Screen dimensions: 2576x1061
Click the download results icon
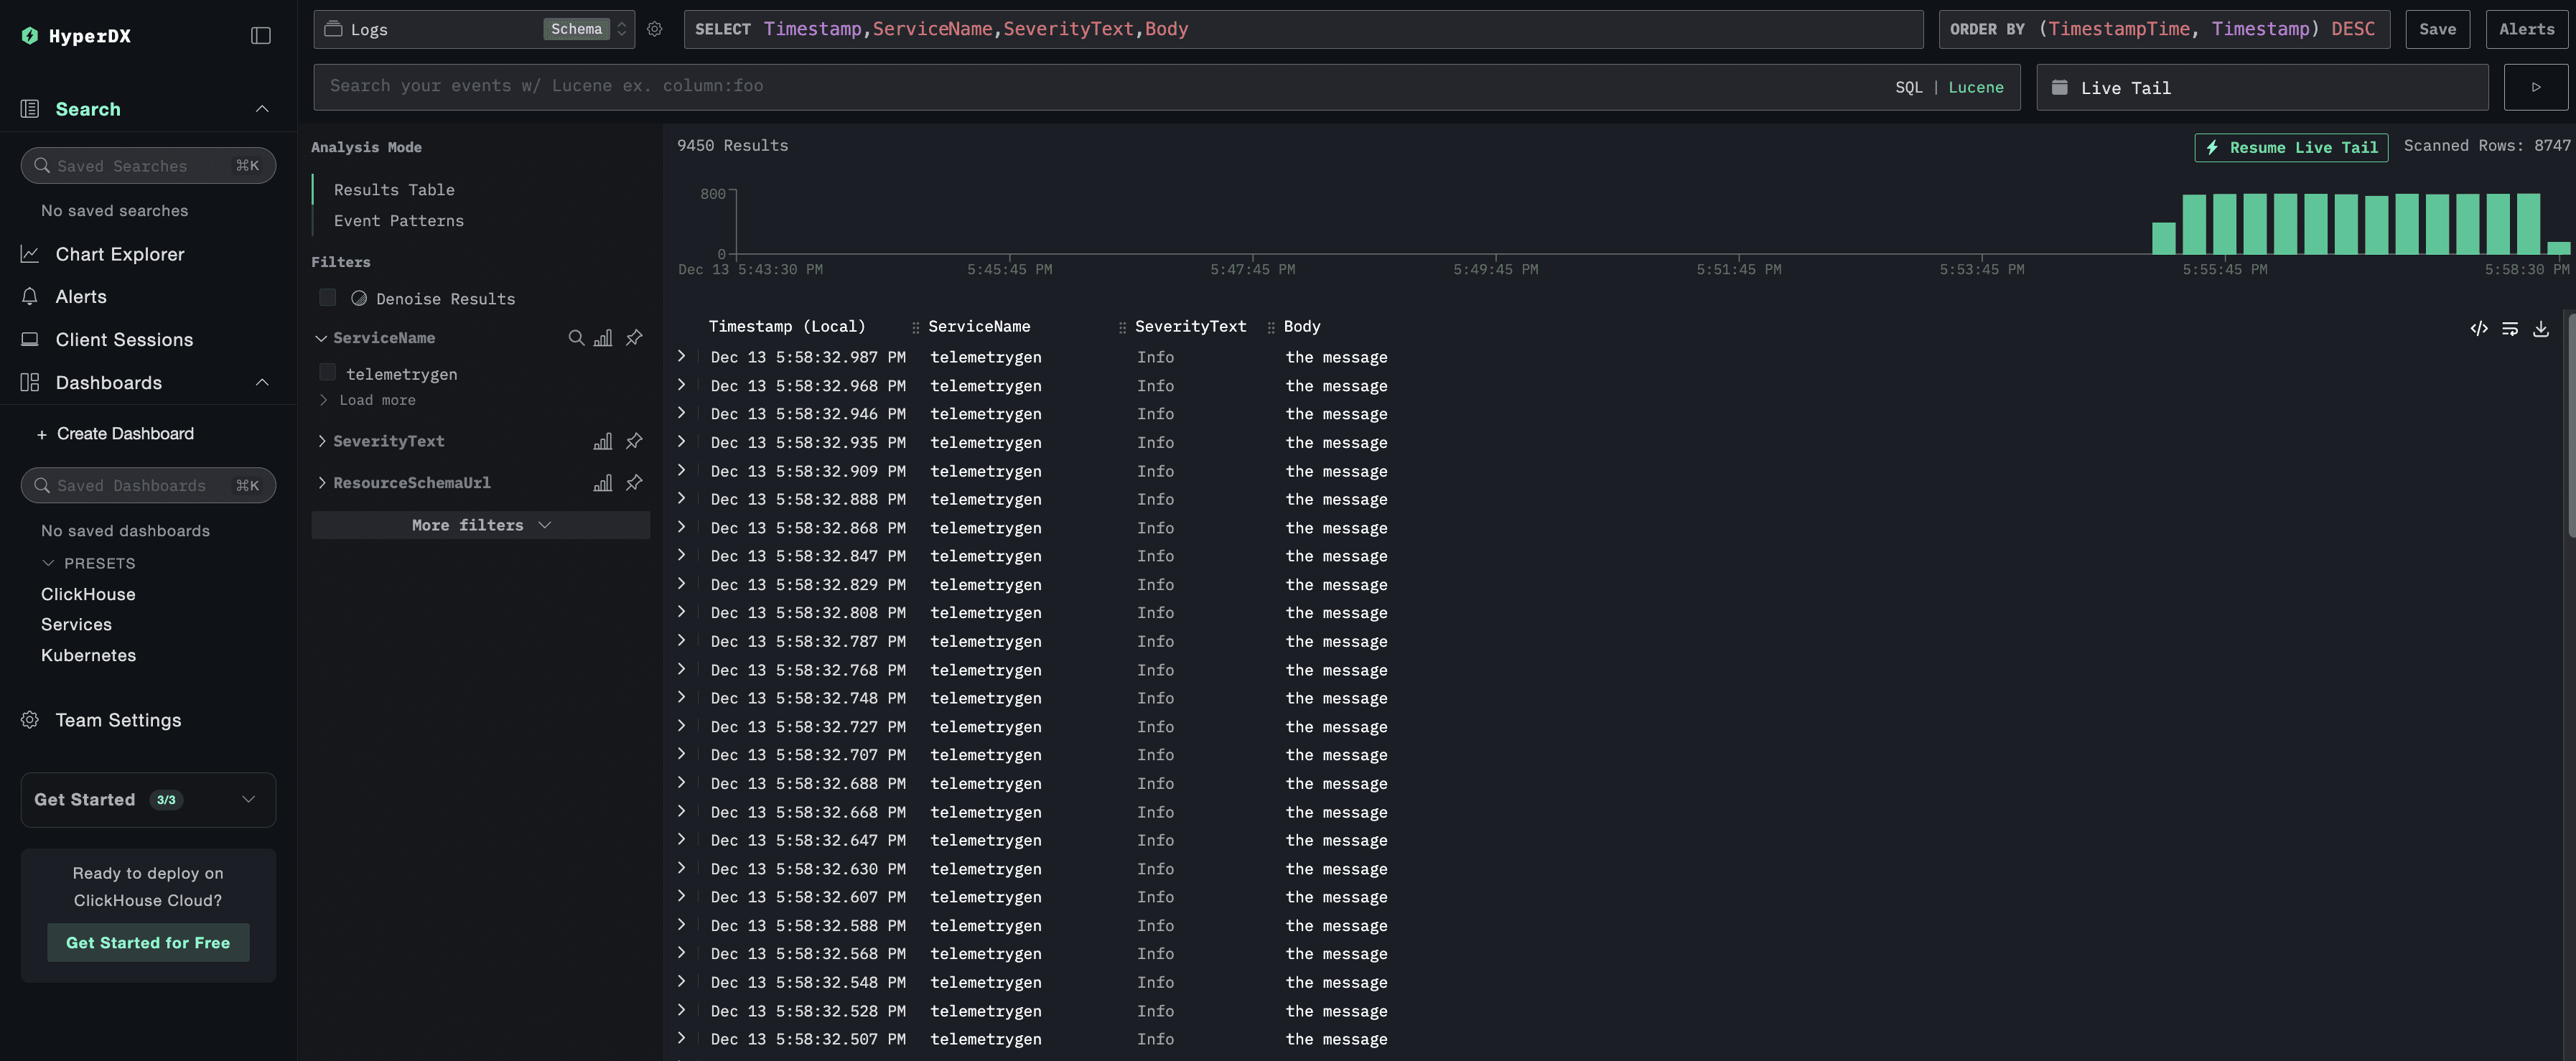[x=2540, y=328]
